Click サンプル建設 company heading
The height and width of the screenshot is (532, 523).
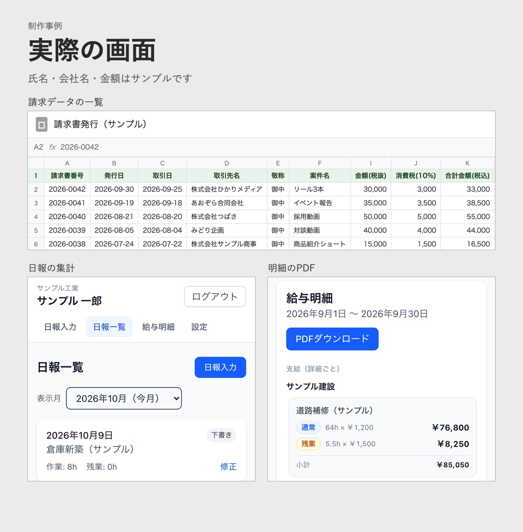[x=311, y=386]
